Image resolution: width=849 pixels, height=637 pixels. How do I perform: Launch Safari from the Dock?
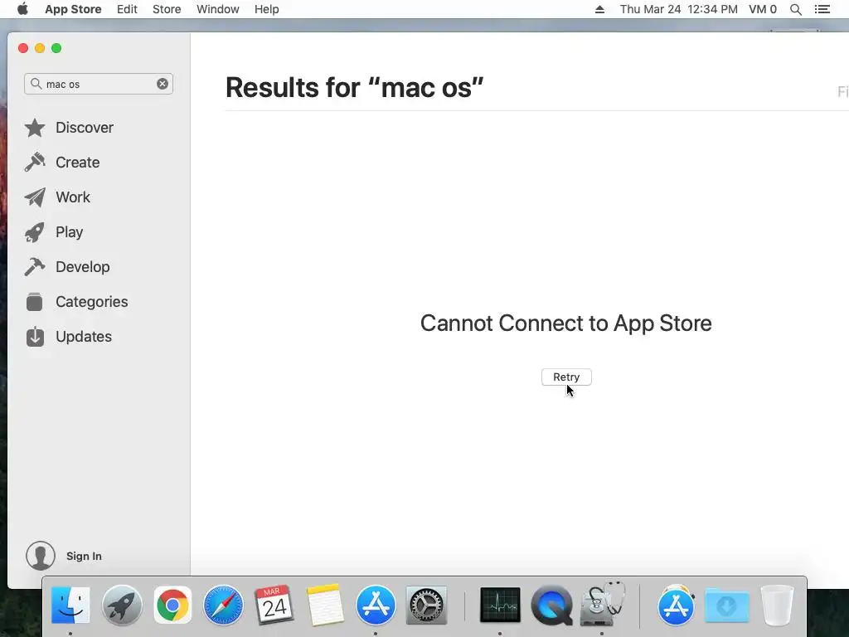click(223, 605)
